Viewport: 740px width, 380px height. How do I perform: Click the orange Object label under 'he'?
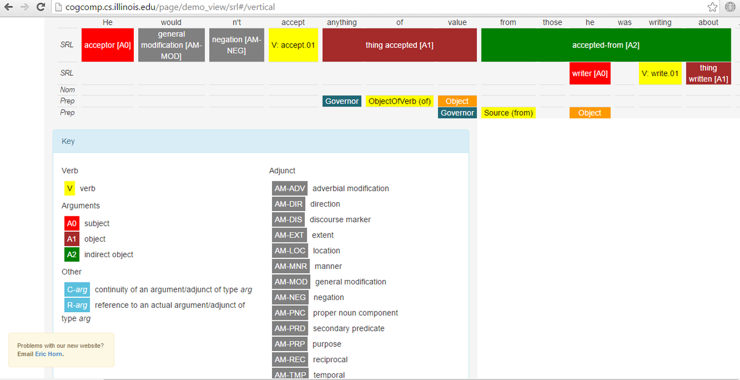point(590,113)
